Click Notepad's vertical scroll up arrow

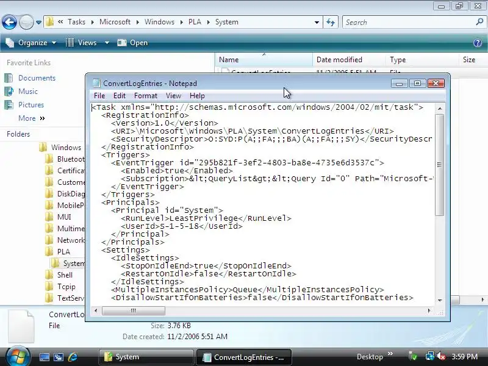(439, 109)
